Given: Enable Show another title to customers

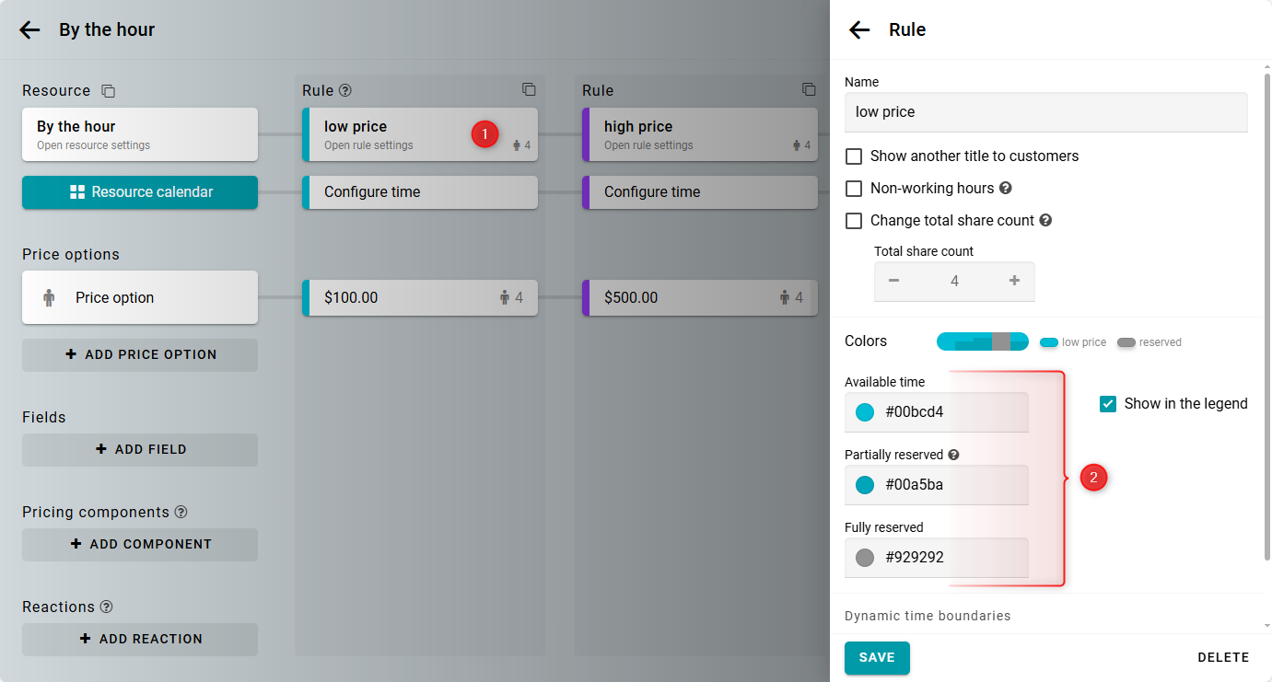Looking at the screenshot, I should coord(854,156).
